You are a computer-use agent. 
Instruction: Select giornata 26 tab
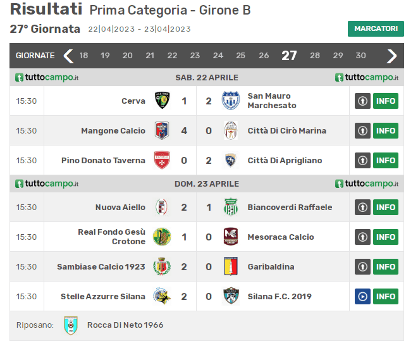pos(264,56)
